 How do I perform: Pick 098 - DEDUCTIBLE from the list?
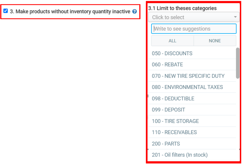click(173, 99)
